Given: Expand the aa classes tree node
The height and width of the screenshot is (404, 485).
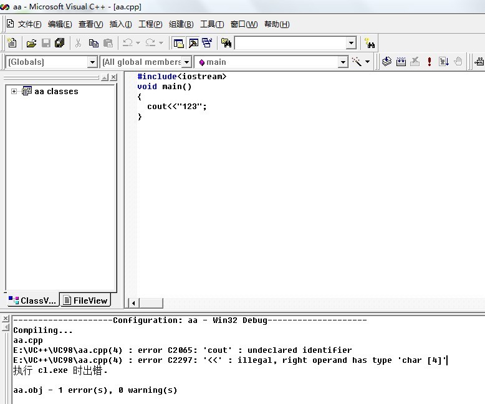Looking at the screenshot, I should point(14,92).
